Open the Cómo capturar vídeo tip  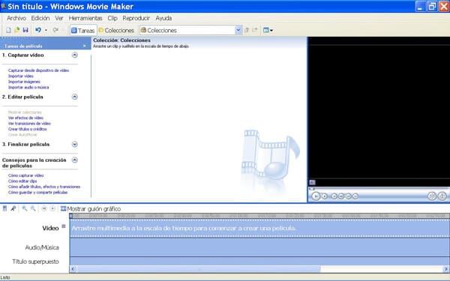click(x=25, y=175)
